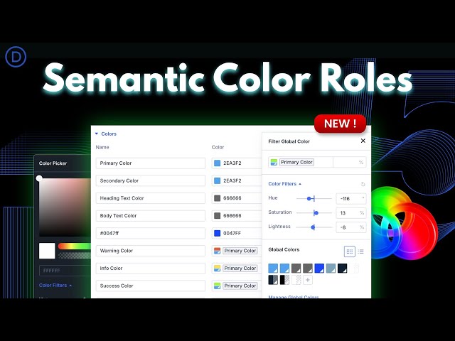The height and width of the screenshot is (341, 455).
Task: Switch Global Colors to list view
Action: tap(360, 251)
